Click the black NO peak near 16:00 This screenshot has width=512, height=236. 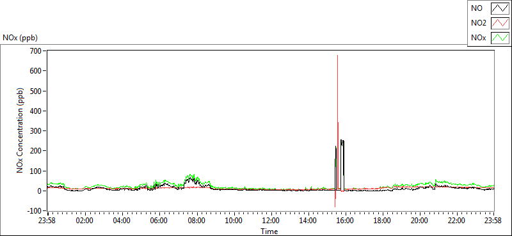(342, 140)
